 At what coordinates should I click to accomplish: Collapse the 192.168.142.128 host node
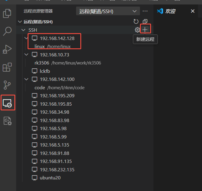coord(27,38)
